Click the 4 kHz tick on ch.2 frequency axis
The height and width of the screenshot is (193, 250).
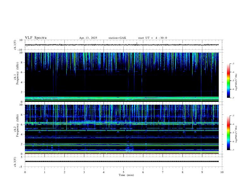[22, 134]
